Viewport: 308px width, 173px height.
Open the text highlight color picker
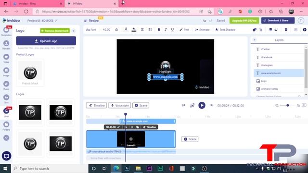click(134, 30)
